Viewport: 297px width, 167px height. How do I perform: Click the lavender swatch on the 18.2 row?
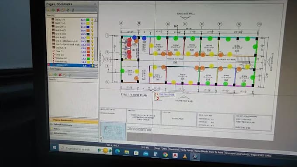click(x=88, y=44)
